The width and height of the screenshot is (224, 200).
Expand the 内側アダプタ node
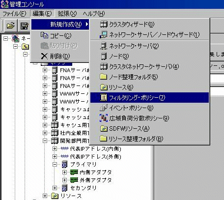[64, 172]
